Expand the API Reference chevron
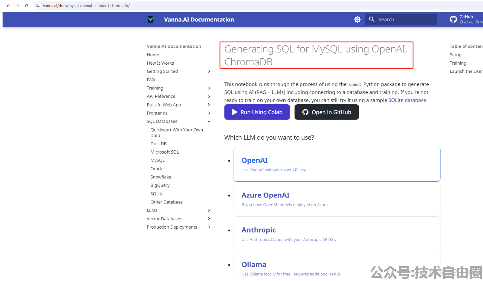The width and height of the screenshot is (483, 281). click(x=209, y=96)
